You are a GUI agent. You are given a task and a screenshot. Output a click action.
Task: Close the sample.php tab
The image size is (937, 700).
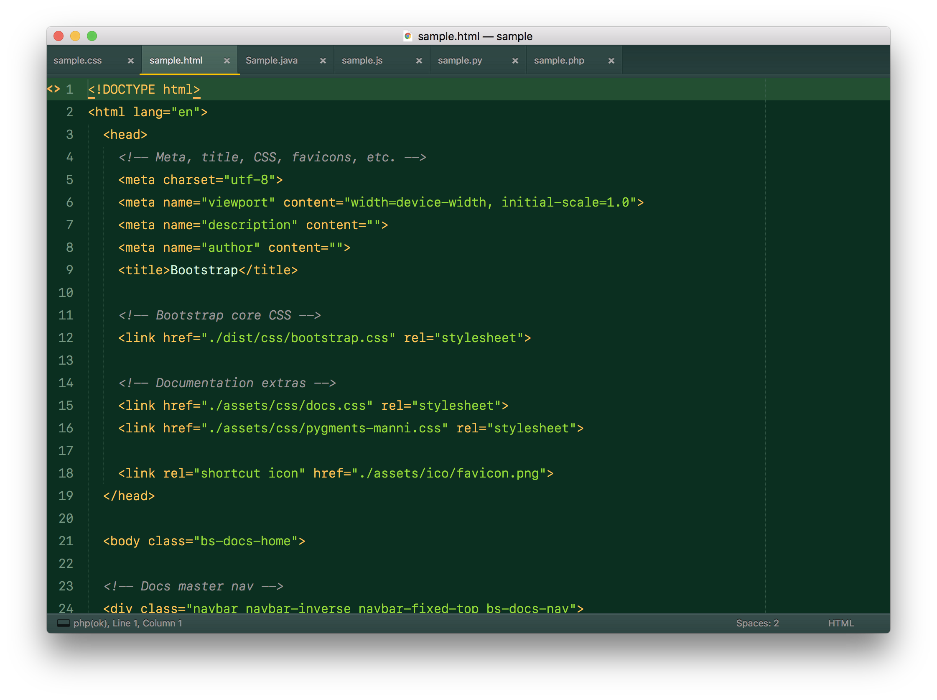[611, 61]
